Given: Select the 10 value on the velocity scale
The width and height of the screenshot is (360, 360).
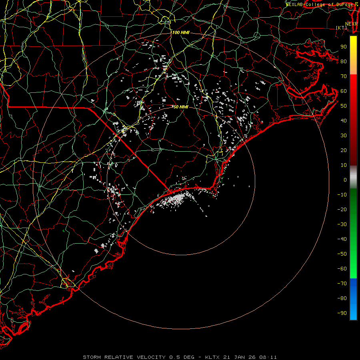Looking at the screenshot, I should tap(344, 165).
